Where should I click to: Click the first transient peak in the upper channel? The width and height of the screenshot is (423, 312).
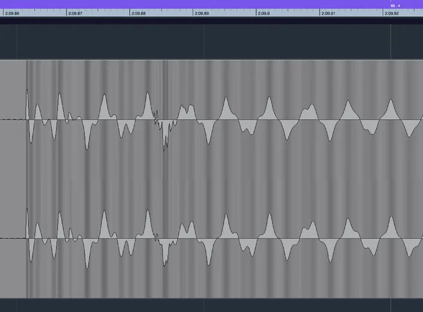27,94
